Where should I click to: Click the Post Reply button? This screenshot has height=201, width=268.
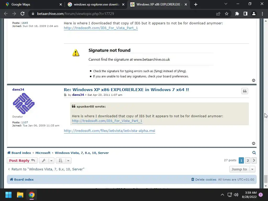click(x=22, y=160)
